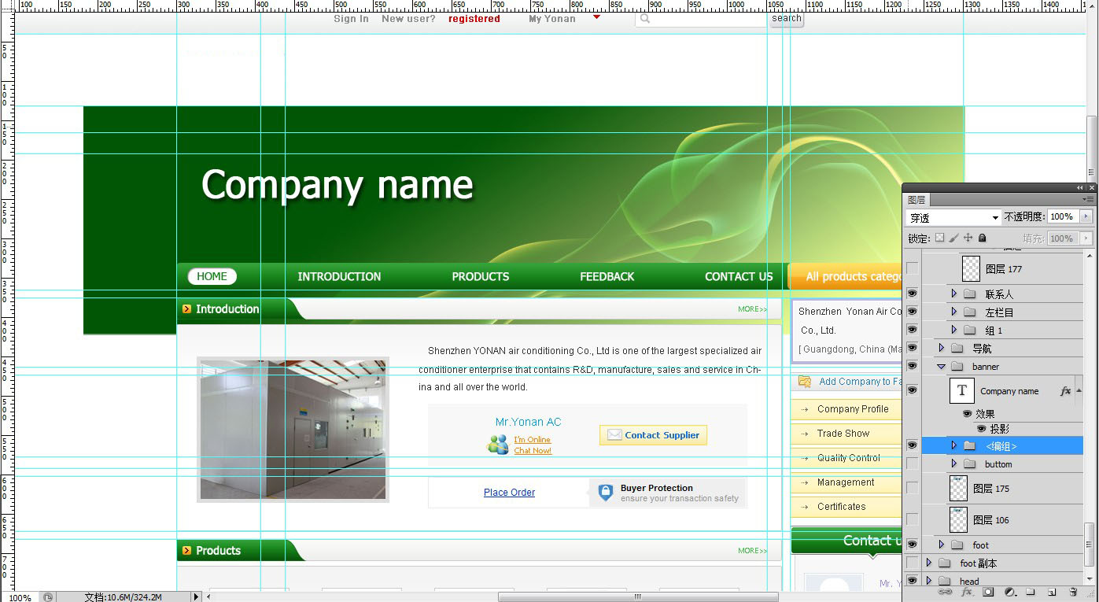Open the opacity slider arrow
The width and height of the screenshot is (1099, 602).
click(1086, 216)
